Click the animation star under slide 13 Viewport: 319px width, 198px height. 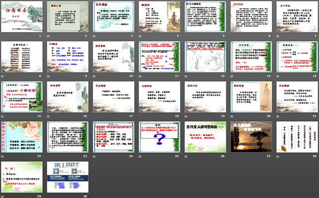click(232, 76)
